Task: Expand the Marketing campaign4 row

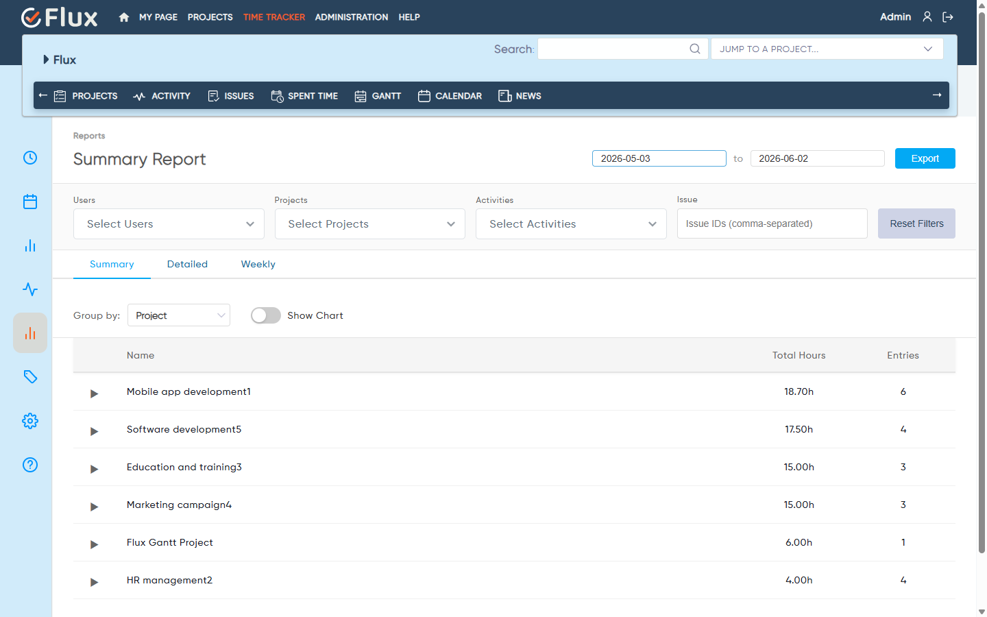Action: click(x=94, y=507)
